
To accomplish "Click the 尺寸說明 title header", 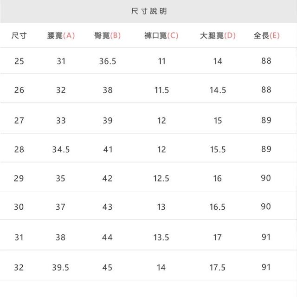I will (x=148, y=12).
